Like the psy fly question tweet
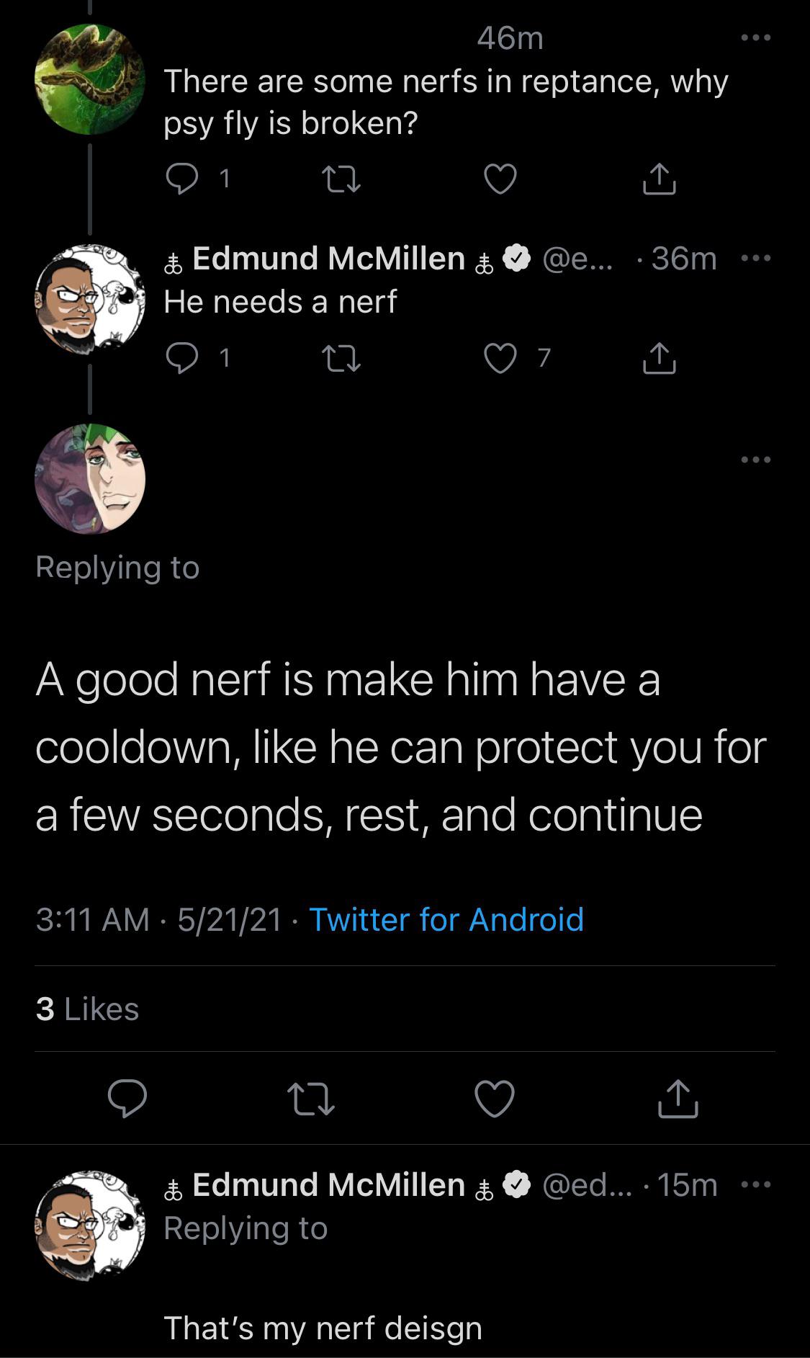 [x=500, y=179]
